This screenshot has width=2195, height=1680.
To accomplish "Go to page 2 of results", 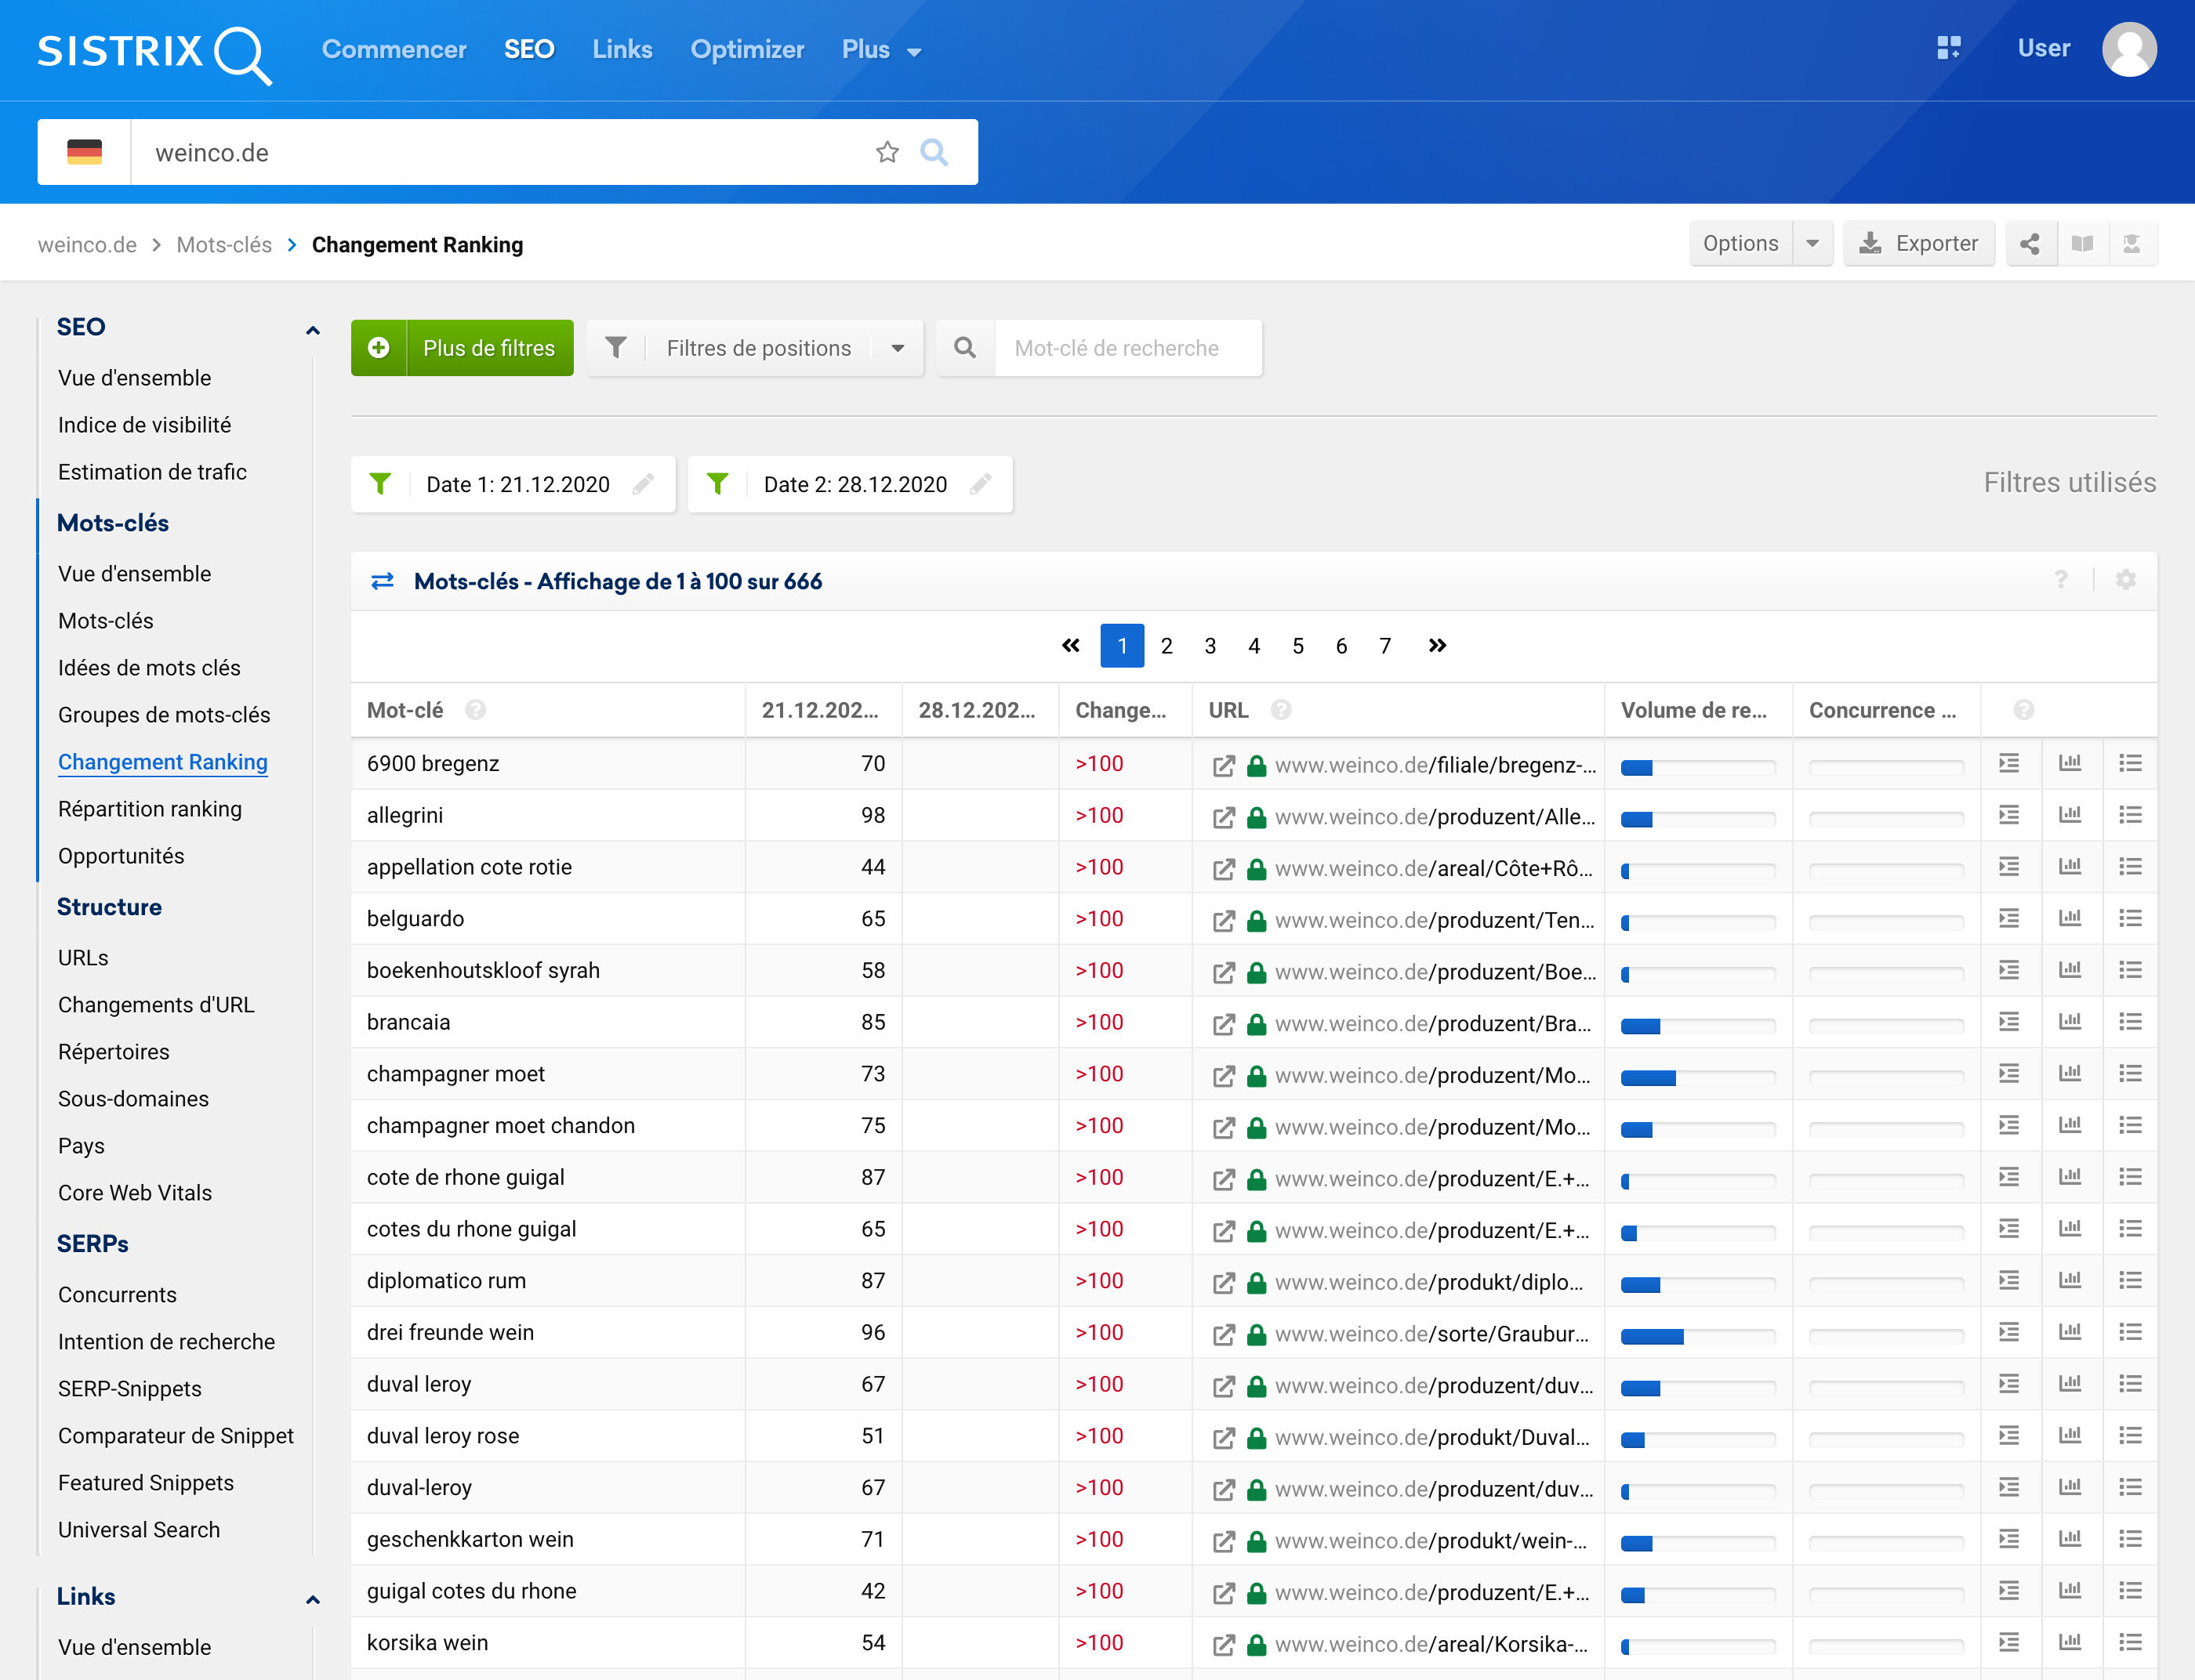I will click(x=1166, y=646).
